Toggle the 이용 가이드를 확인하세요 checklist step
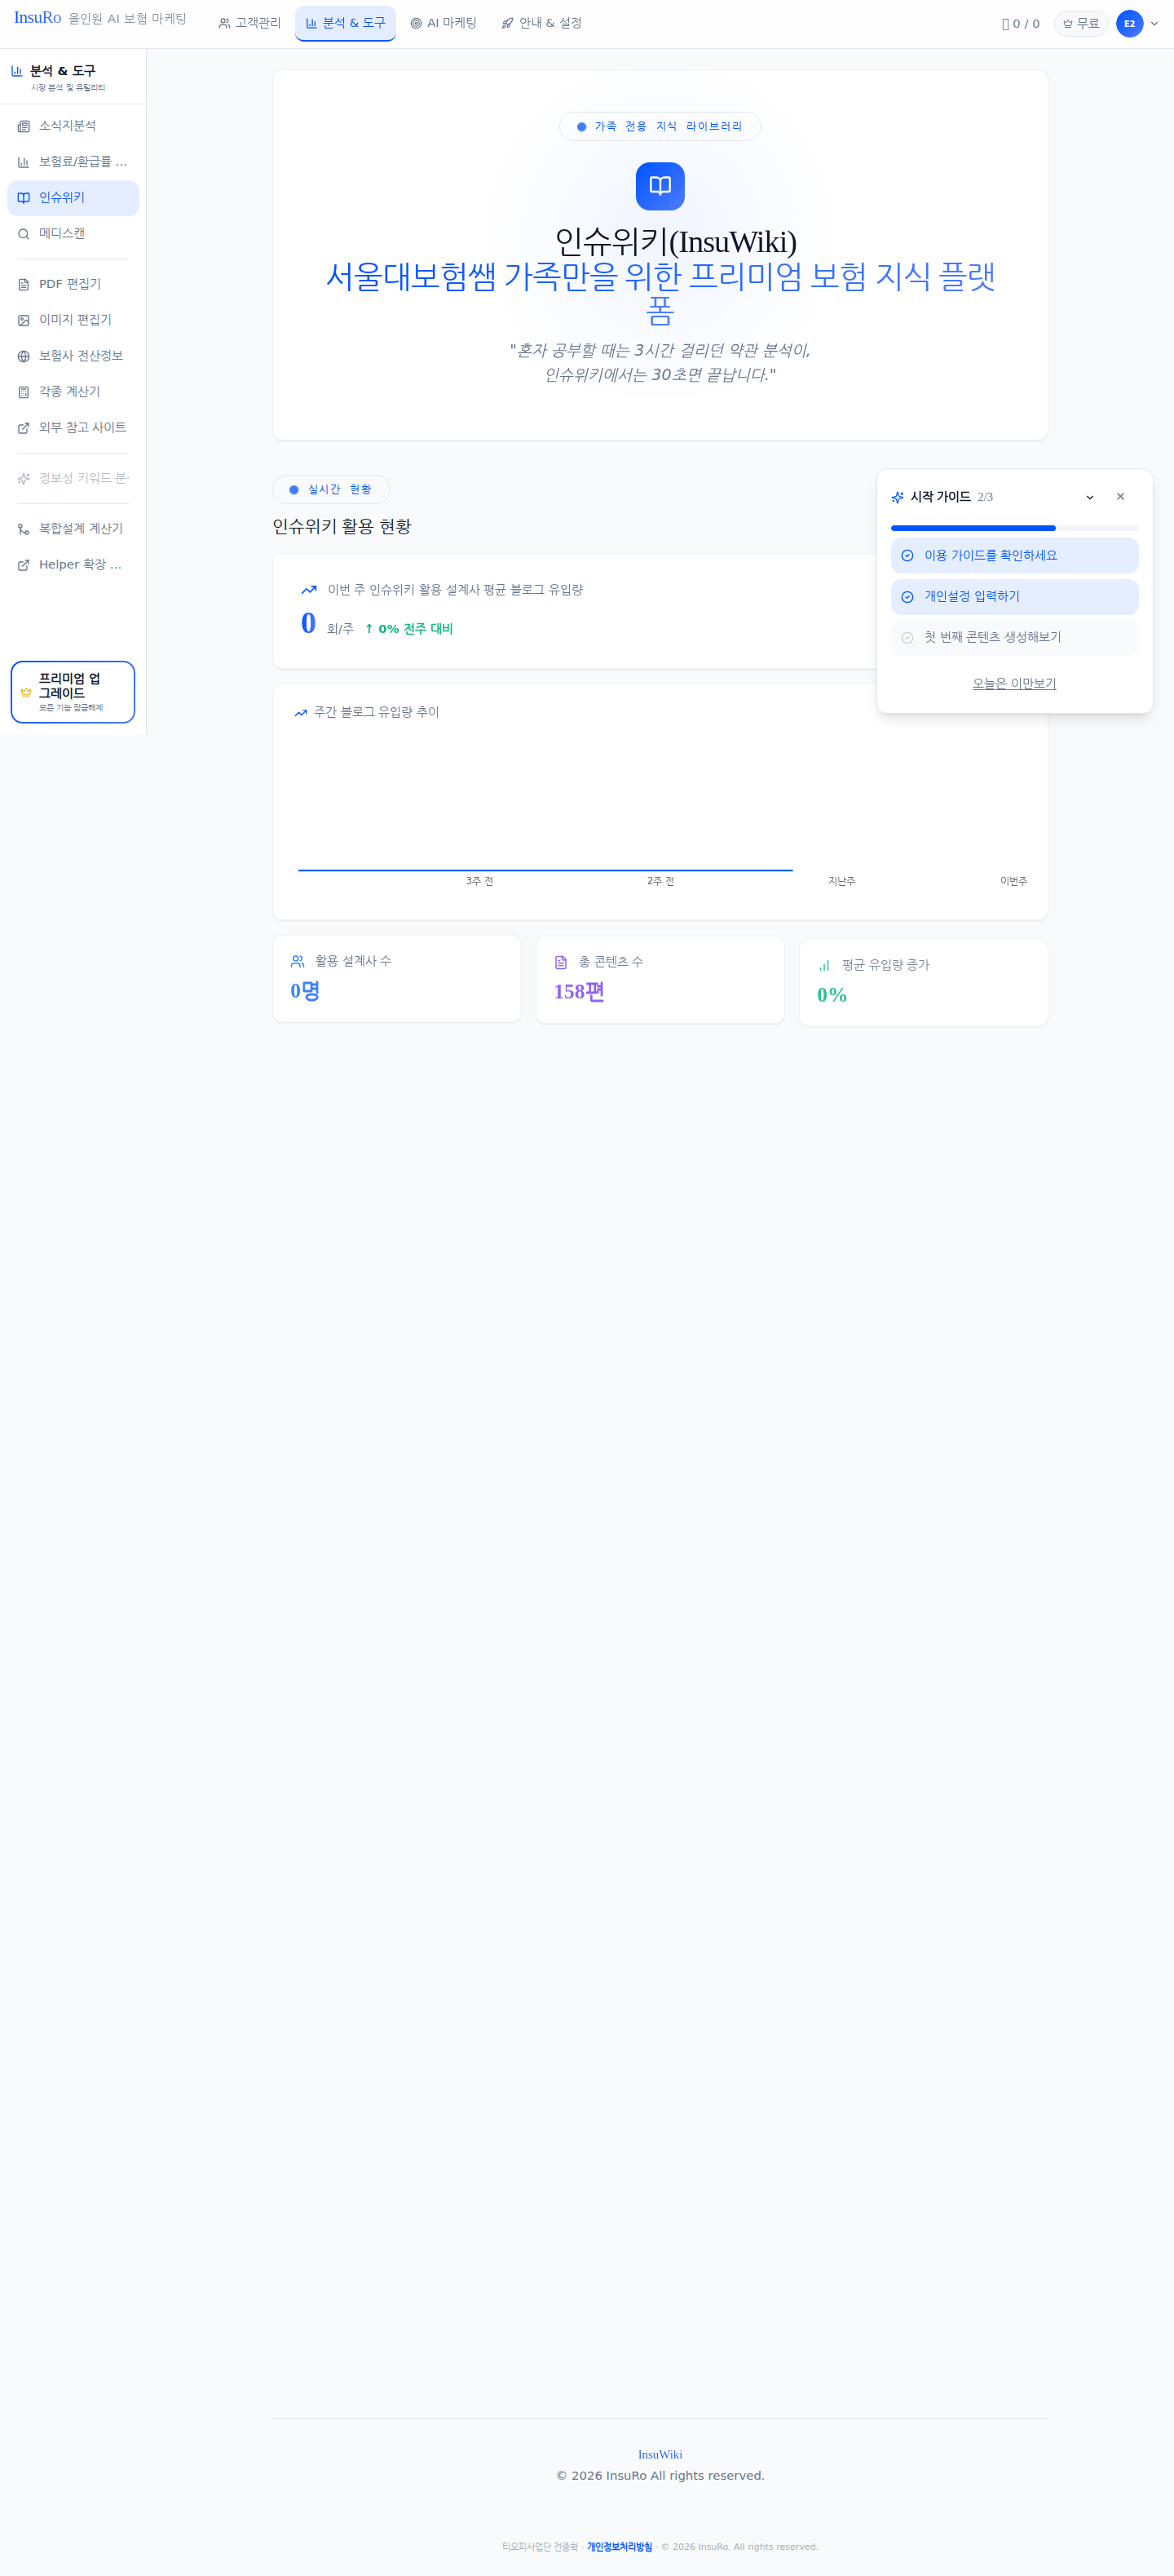 coord(1014,556)
